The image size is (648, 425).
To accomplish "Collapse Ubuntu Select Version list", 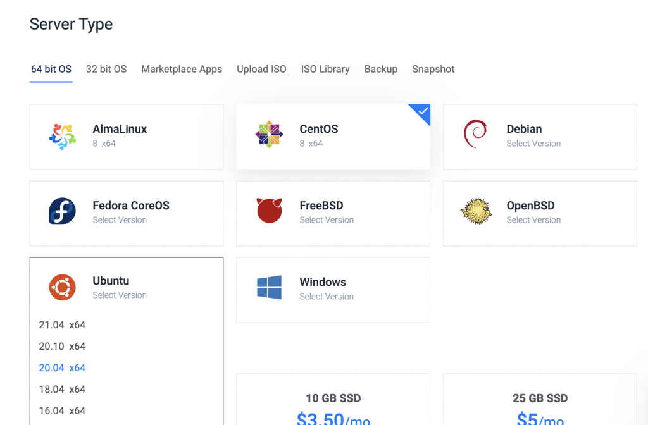I will click(x=120, y=295).
